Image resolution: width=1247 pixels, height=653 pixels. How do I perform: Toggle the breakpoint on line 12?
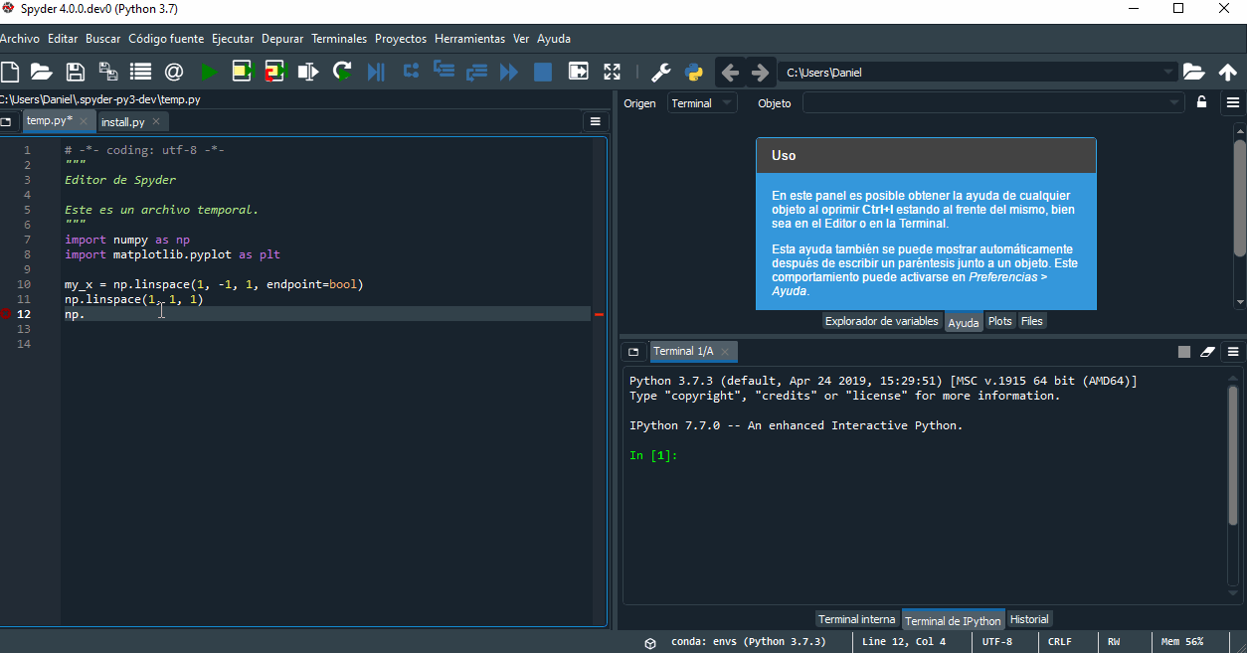[x=6, y=314]
